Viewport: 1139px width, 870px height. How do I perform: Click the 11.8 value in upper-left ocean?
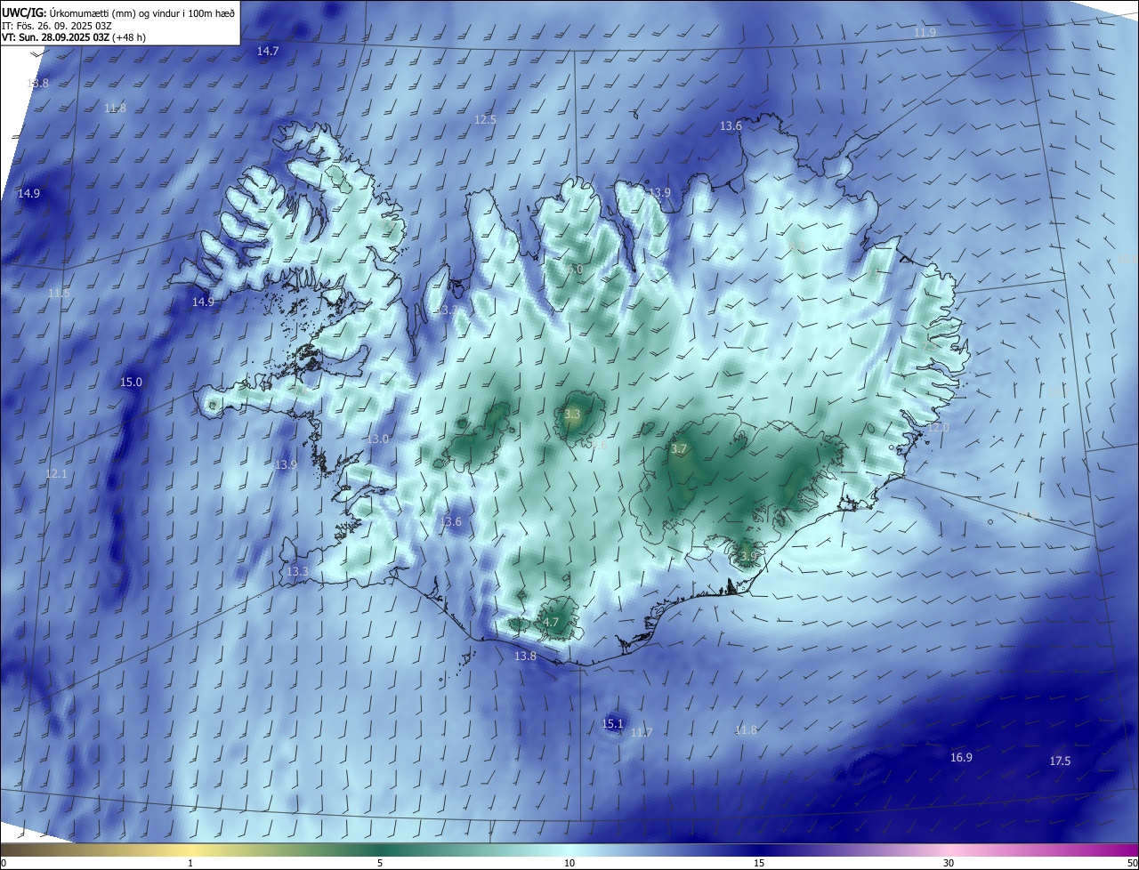(115, 109)
